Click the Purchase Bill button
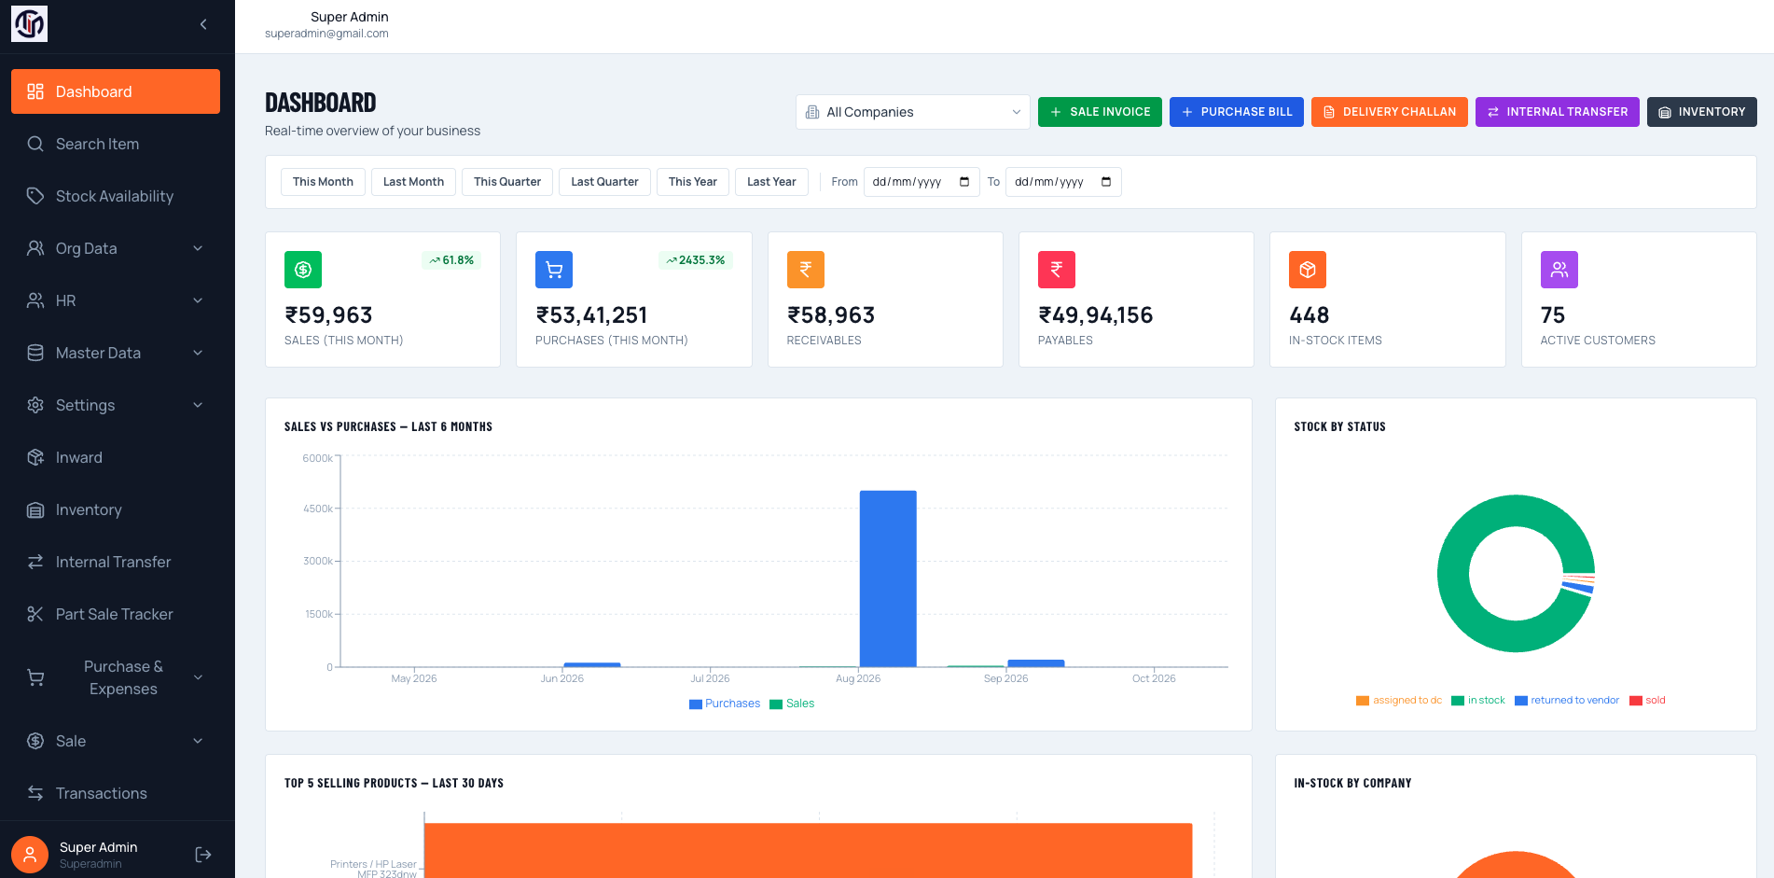Screen dimensions: 1774x878 1237,112
